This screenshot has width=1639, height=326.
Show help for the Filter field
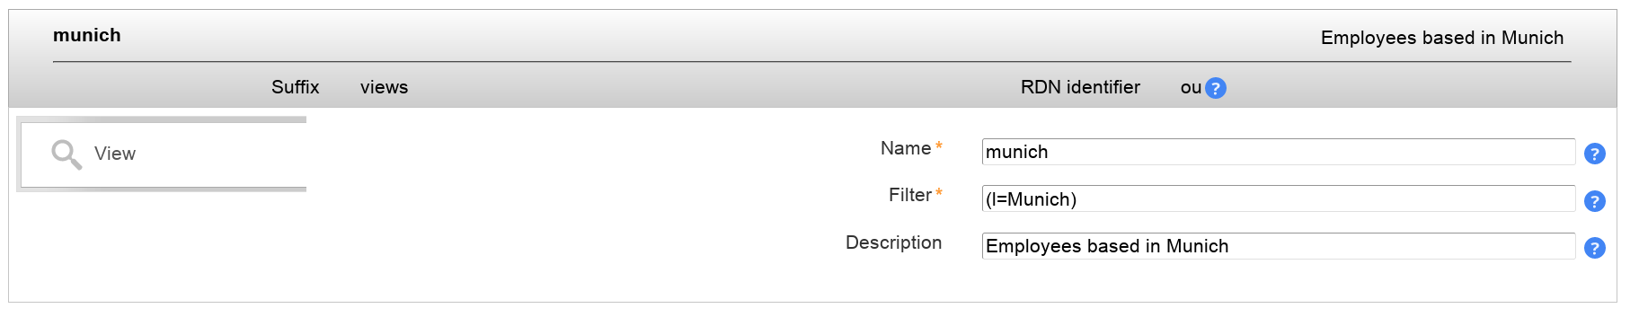click(x=1595, y=201)
